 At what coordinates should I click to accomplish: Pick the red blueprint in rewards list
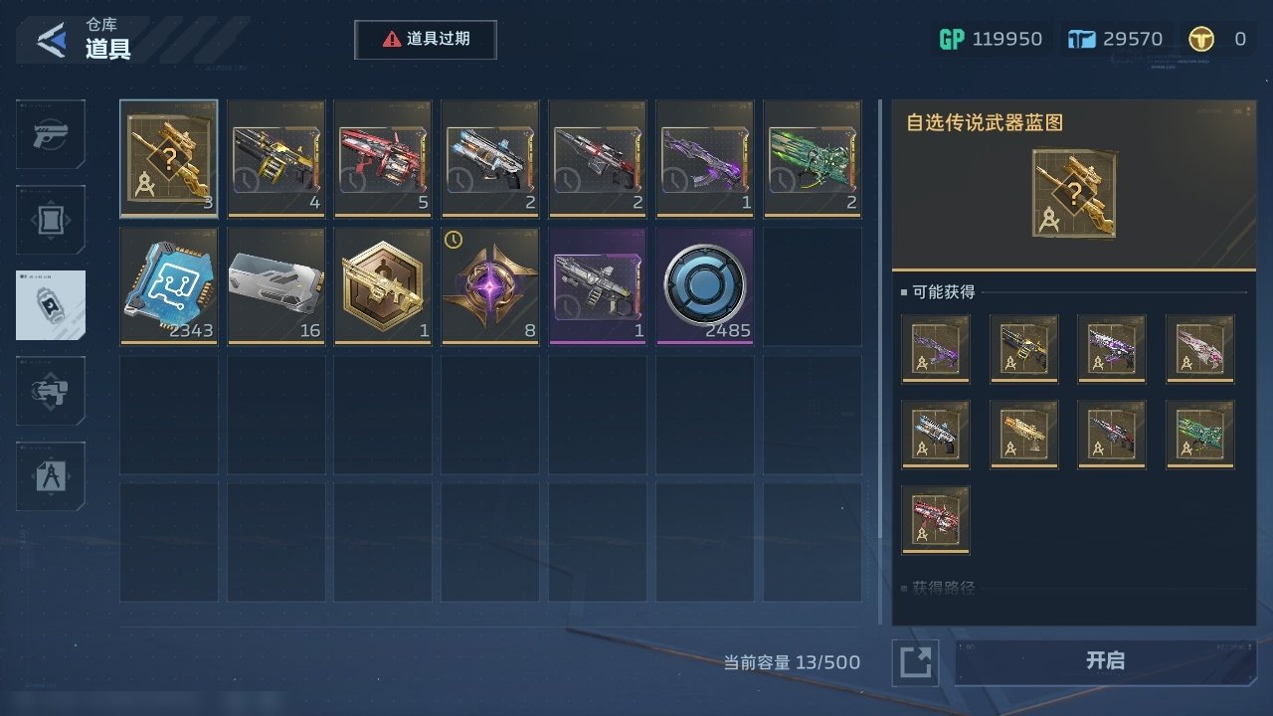(x=936, y=520)
